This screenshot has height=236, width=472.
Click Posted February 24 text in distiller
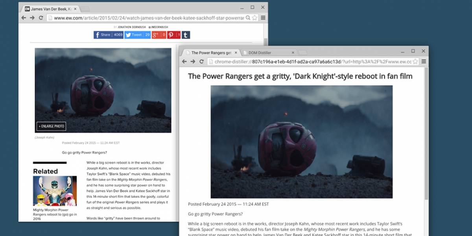(228, 204)
